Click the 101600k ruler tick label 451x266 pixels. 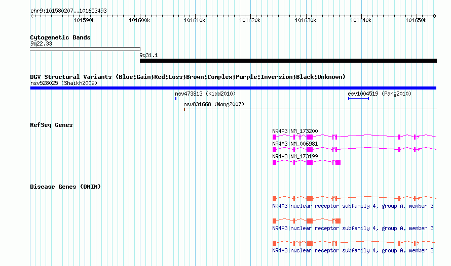[x=139, y=20]
